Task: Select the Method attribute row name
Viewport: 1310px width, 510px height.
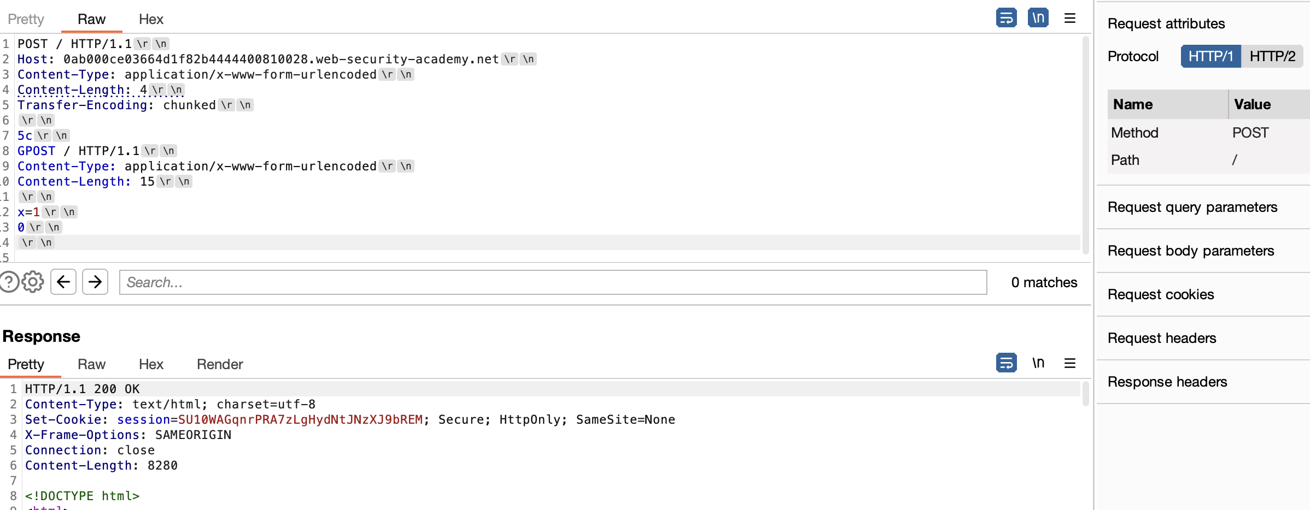Action: point(1134,133)
